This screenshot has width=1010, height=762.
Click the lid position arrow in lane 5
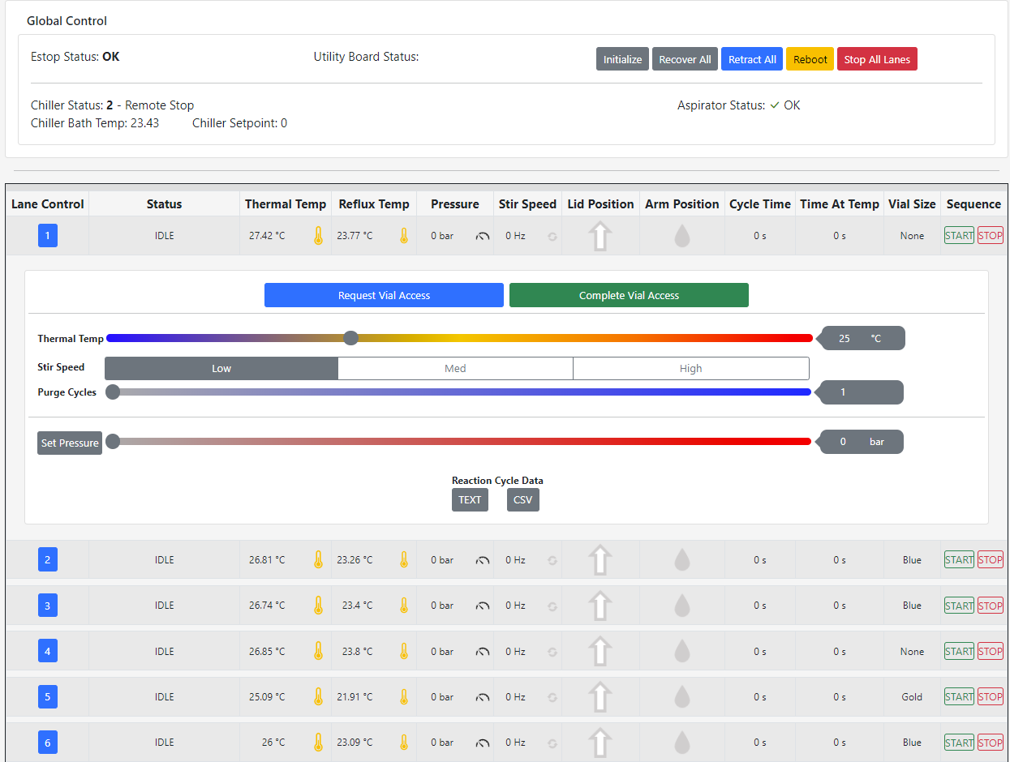(600, 696)
